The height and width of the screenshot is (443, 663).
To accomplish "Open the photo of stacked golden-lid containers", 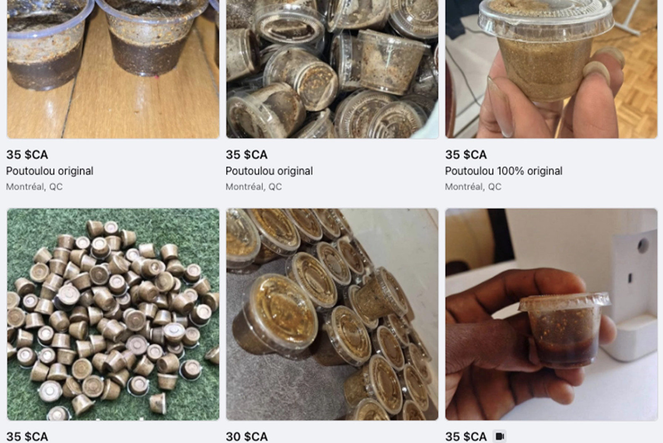I will (x=332, y=315).
